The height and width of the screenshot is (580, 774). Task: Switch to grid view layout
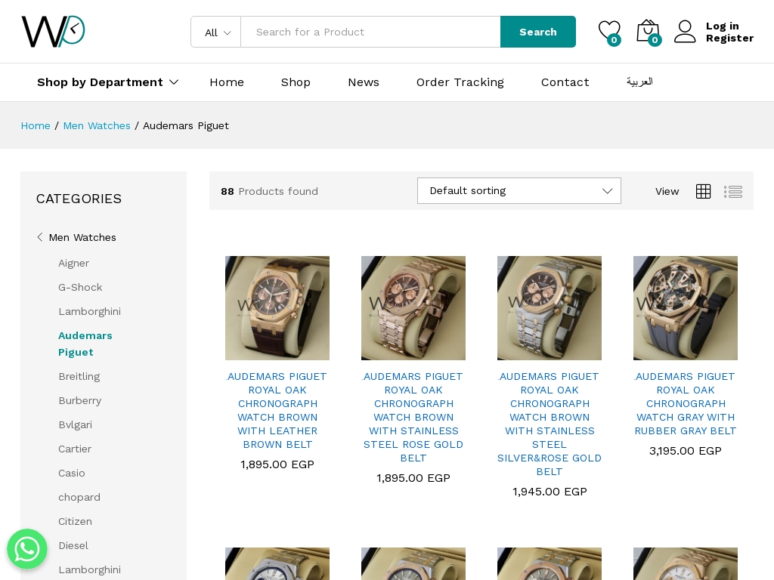pyautogui.click(x=703, y=191)
